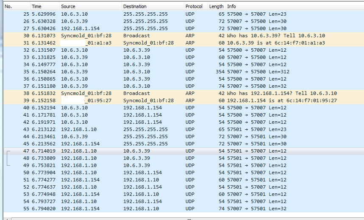The image size is (364, 220).
Task: Select packet 34 at time 6.149777
Action: (183, 64)
